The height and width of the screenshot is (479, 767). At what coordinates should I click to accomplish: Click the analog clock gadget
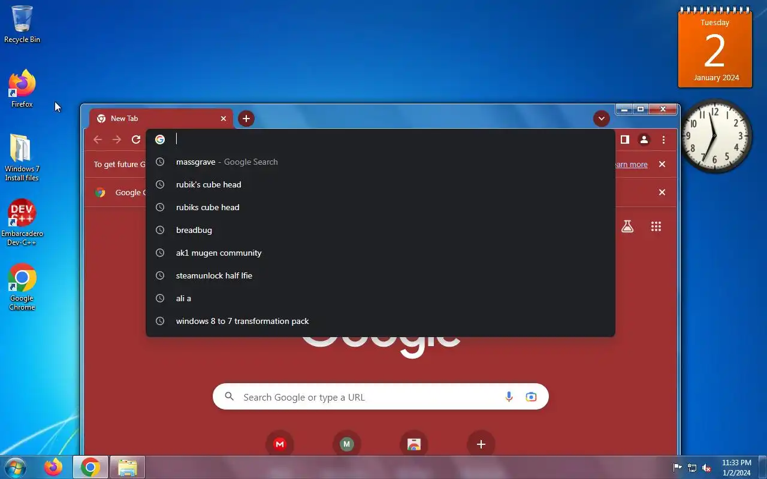(715, 136)
